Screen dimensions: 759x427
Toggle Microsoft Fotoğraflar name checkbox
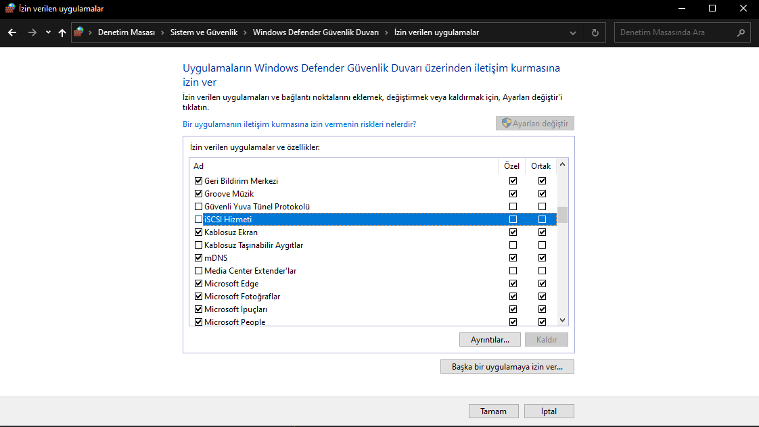[198, 297]
